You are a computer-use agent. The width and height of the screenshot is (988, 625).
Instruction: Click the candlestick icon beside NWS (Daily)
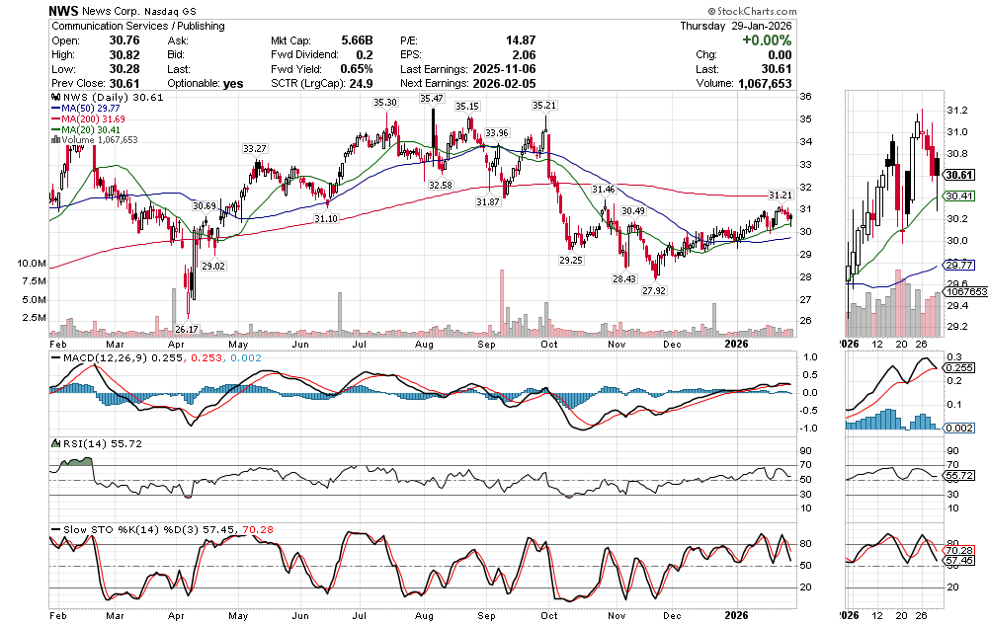click(x=54, y=98)
